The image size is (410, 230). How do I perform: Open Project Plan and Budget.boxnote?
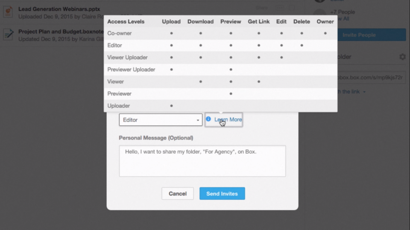(x=61, y=32)
